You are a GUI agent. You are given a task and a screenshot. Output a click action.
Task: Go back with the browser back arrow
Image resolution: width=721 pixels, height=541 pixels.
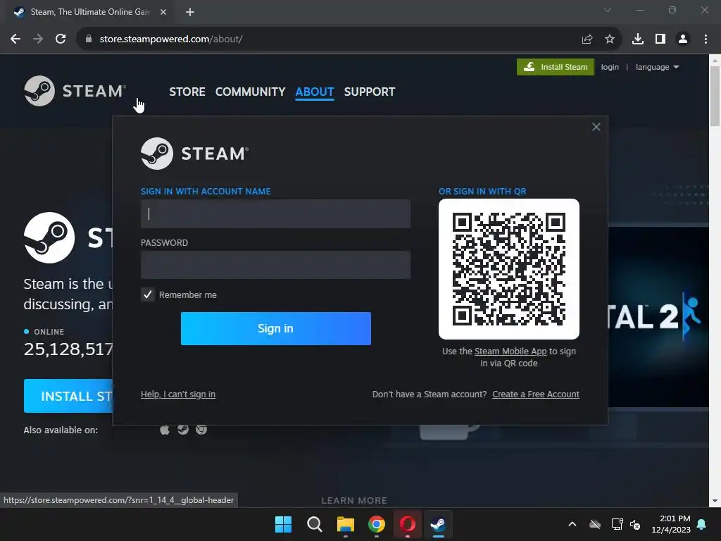(x=15, y=39)
